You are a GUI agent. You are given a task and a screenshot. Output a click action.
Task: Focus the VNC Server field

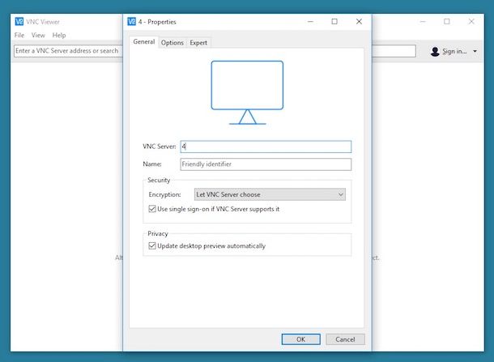[266, 147]
